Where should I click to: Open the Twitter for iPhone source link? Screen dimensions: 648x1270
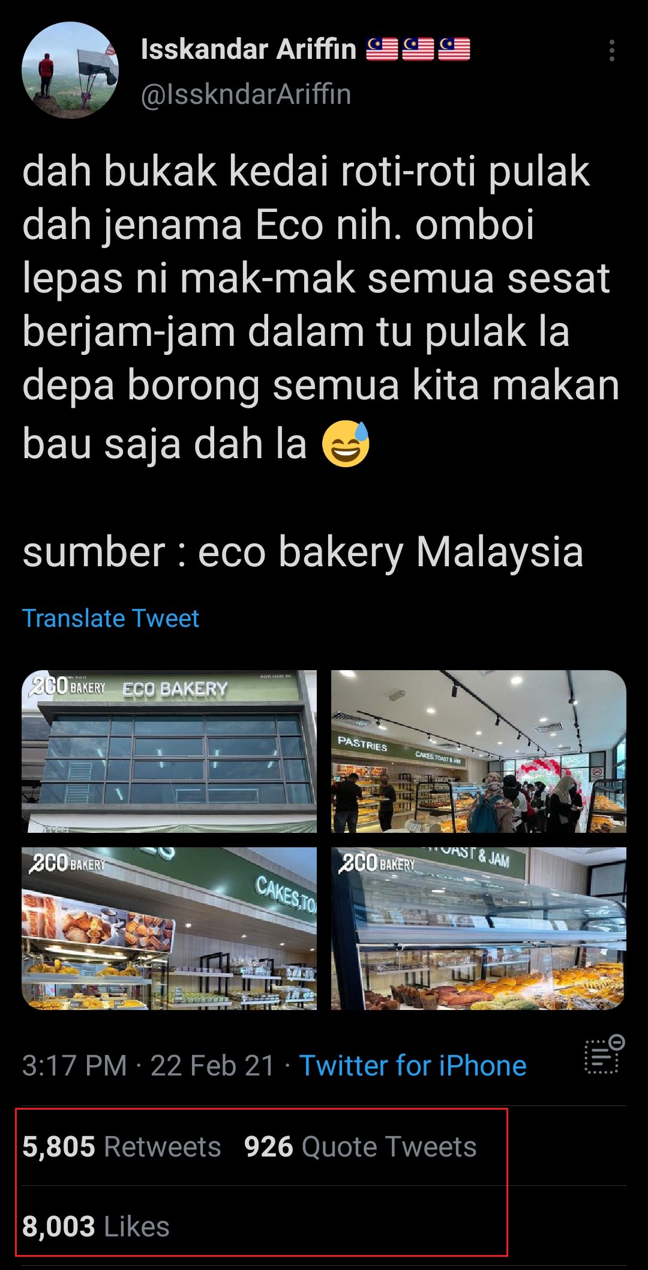(413, 1066)
